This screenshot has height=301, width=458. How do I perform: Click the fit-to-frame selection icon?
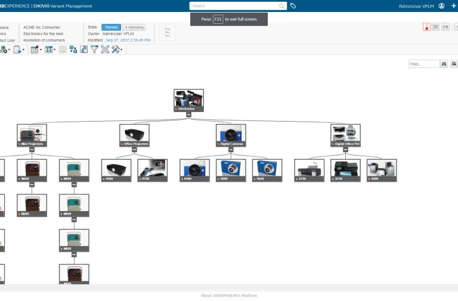click(x=105, y=49)
